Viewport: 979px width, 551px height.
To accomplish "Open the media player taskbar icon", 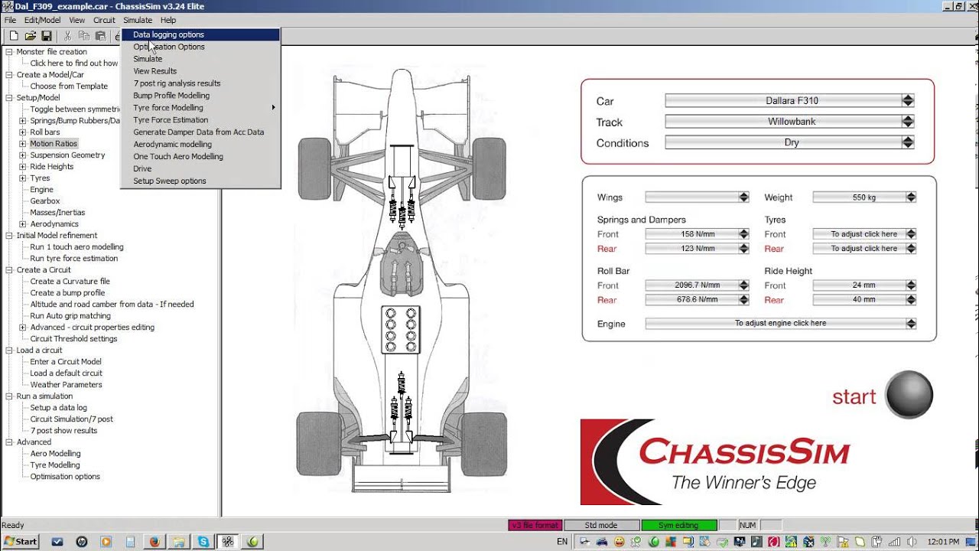I will coord(106,541).
